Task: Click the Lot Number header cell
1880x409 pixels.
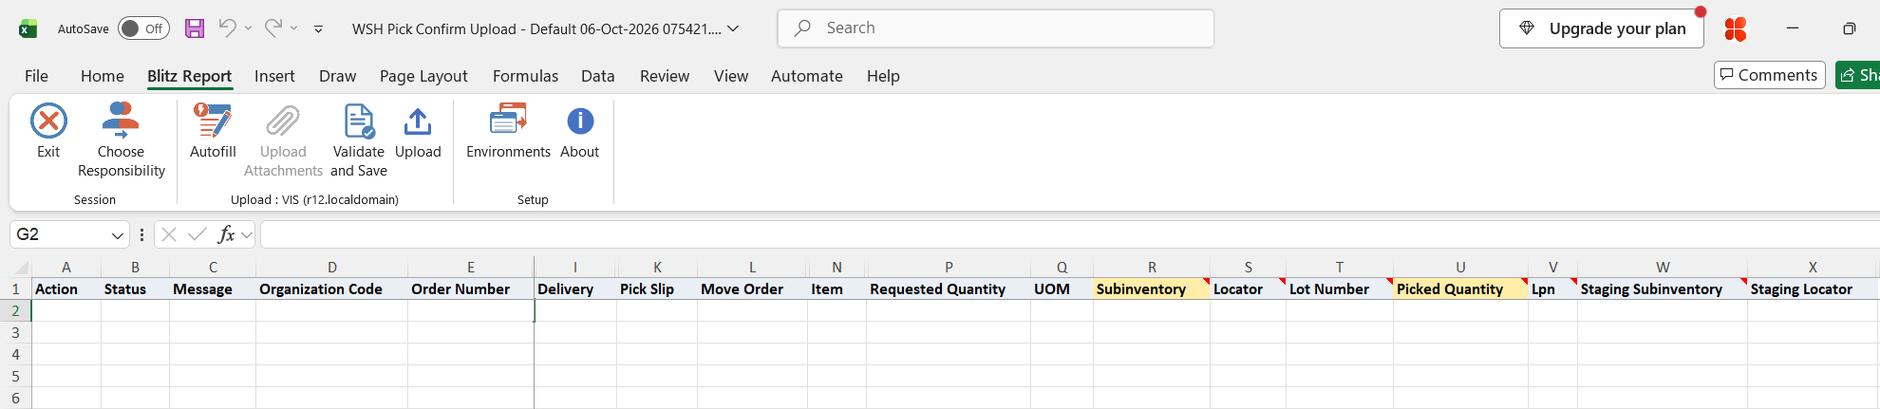Action: [1340, 289]
